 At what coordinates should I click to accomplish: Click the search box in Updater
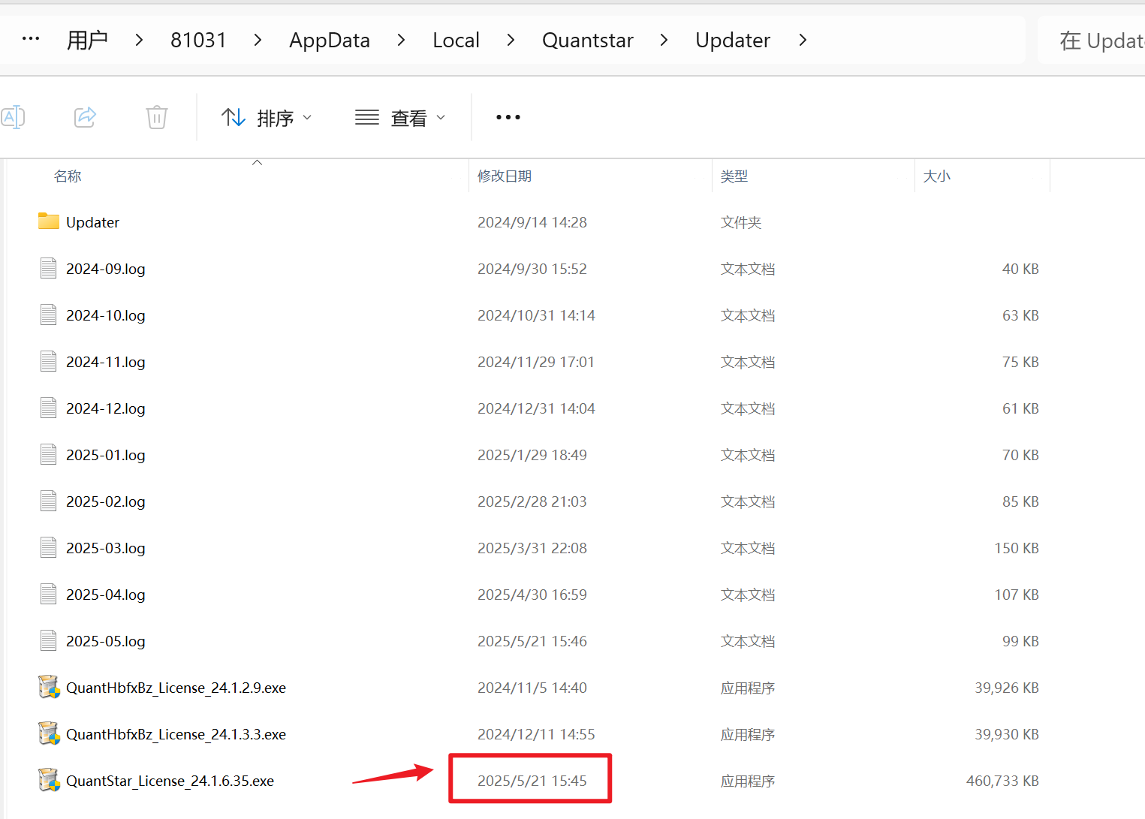1092,41
